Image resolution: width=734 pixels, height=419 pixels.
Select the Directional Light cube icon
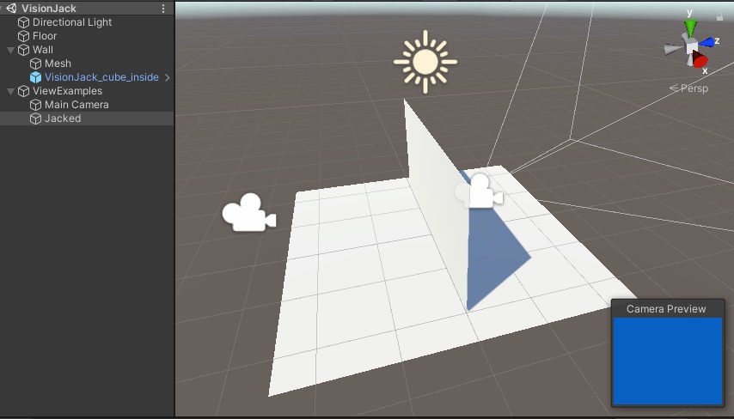pyautogui.click(x=23, y=22)
